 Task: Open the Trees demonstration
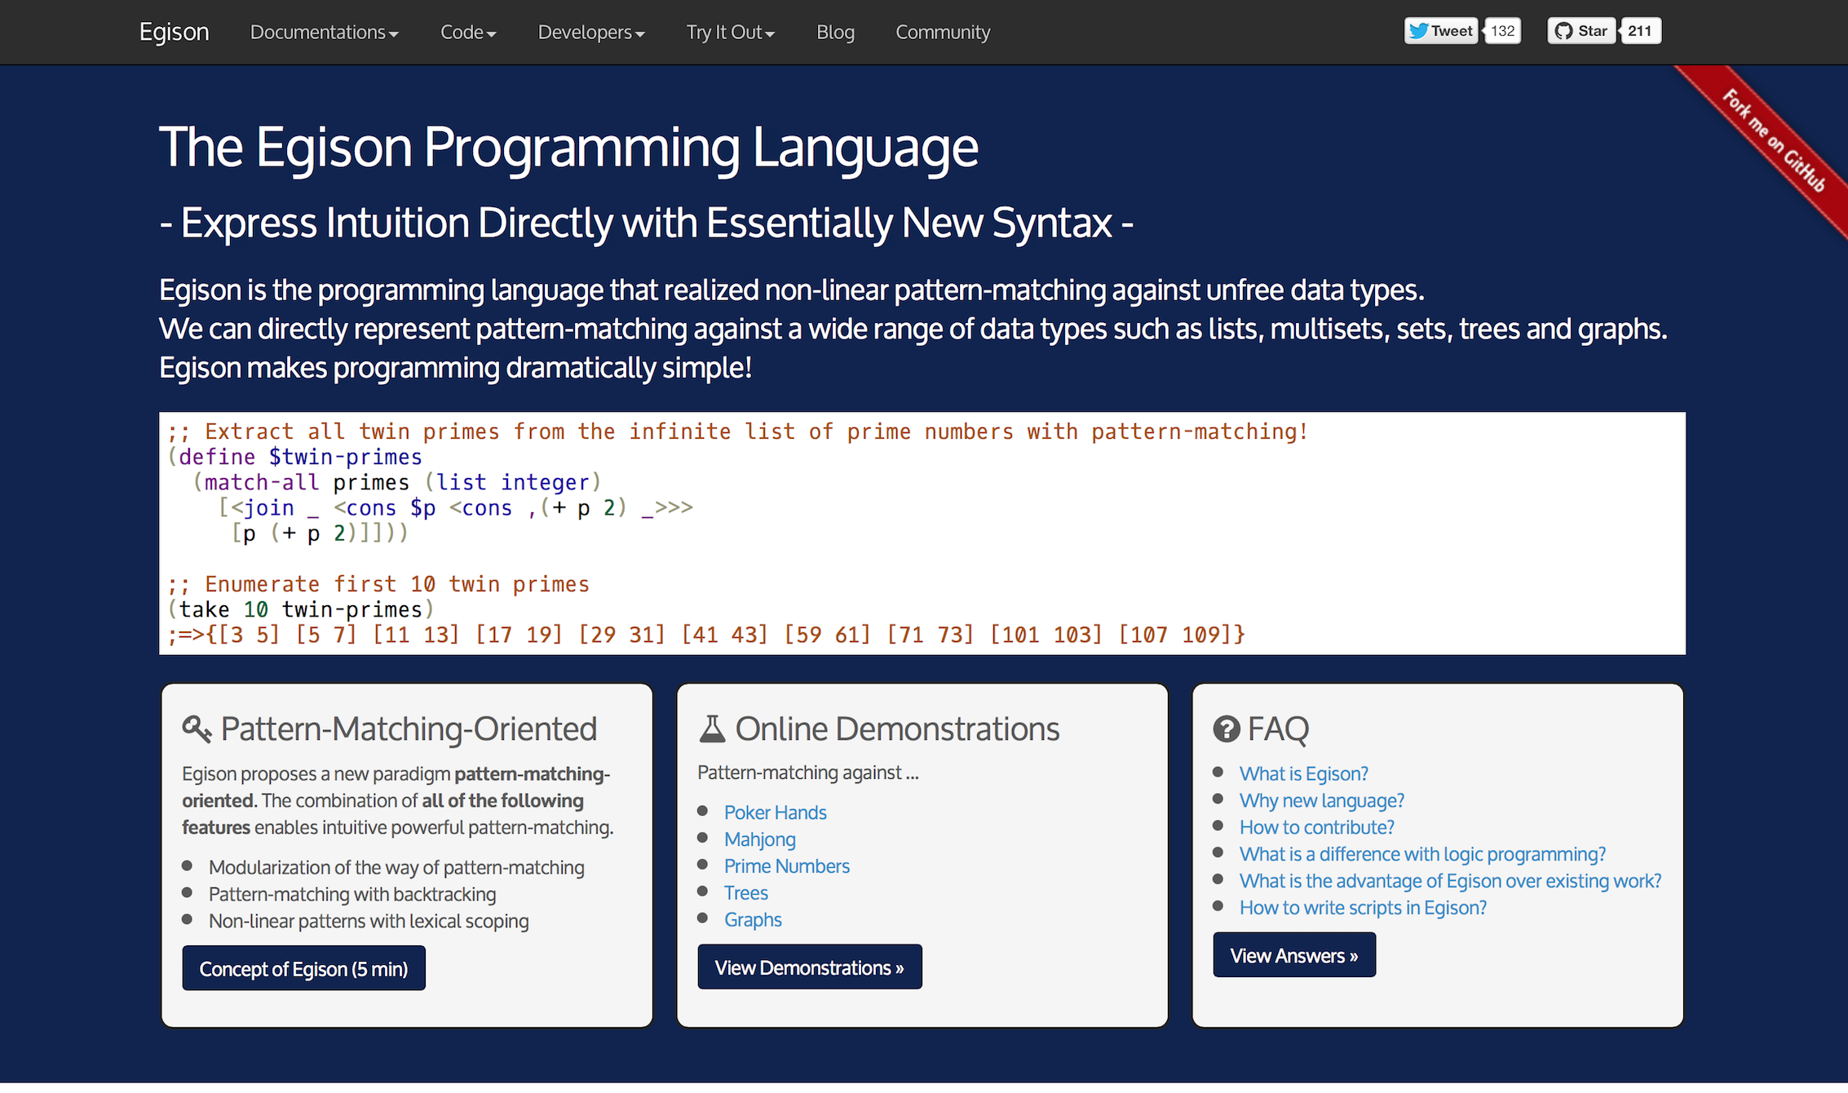pos(745,893)
